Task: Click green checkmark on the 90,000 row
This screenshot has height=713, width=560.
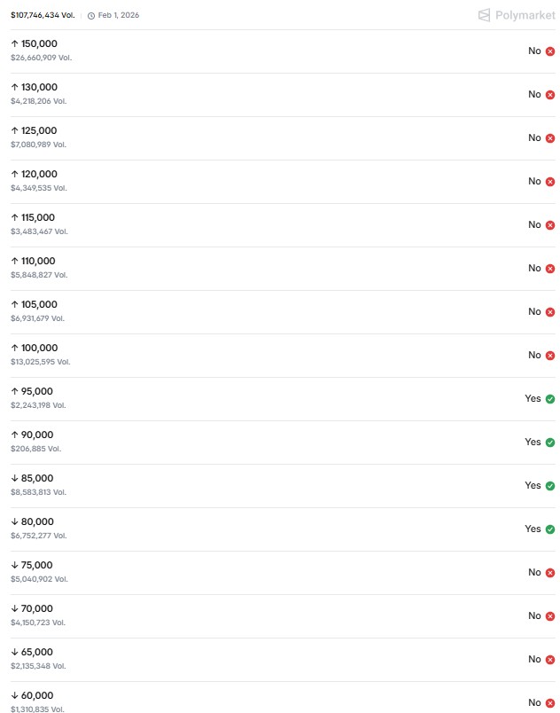Action: pos(550,443)
